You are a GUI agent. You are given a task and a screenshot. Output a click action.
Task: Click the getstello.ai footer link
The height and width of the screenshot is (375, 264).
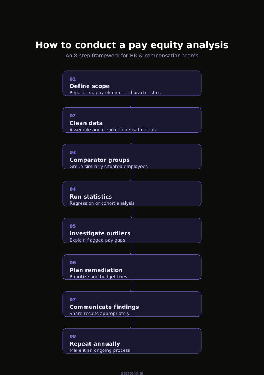[x=132, y=373]
